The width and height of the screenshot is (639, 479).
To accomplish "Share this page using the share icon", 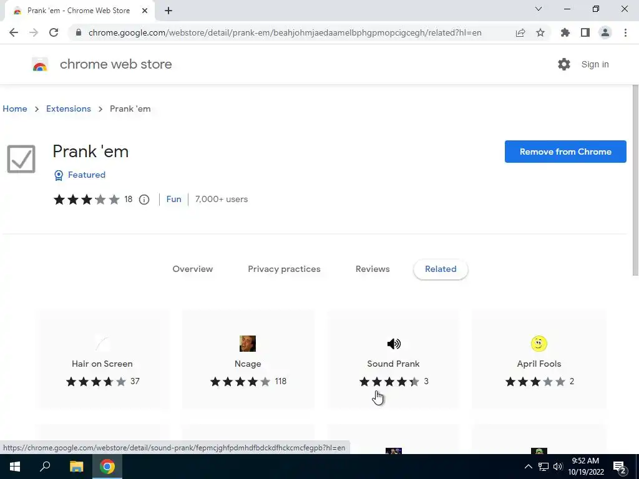I will coord(520,32).
